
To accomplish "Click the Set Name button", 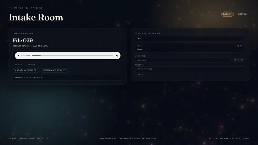I will (238, 60).
